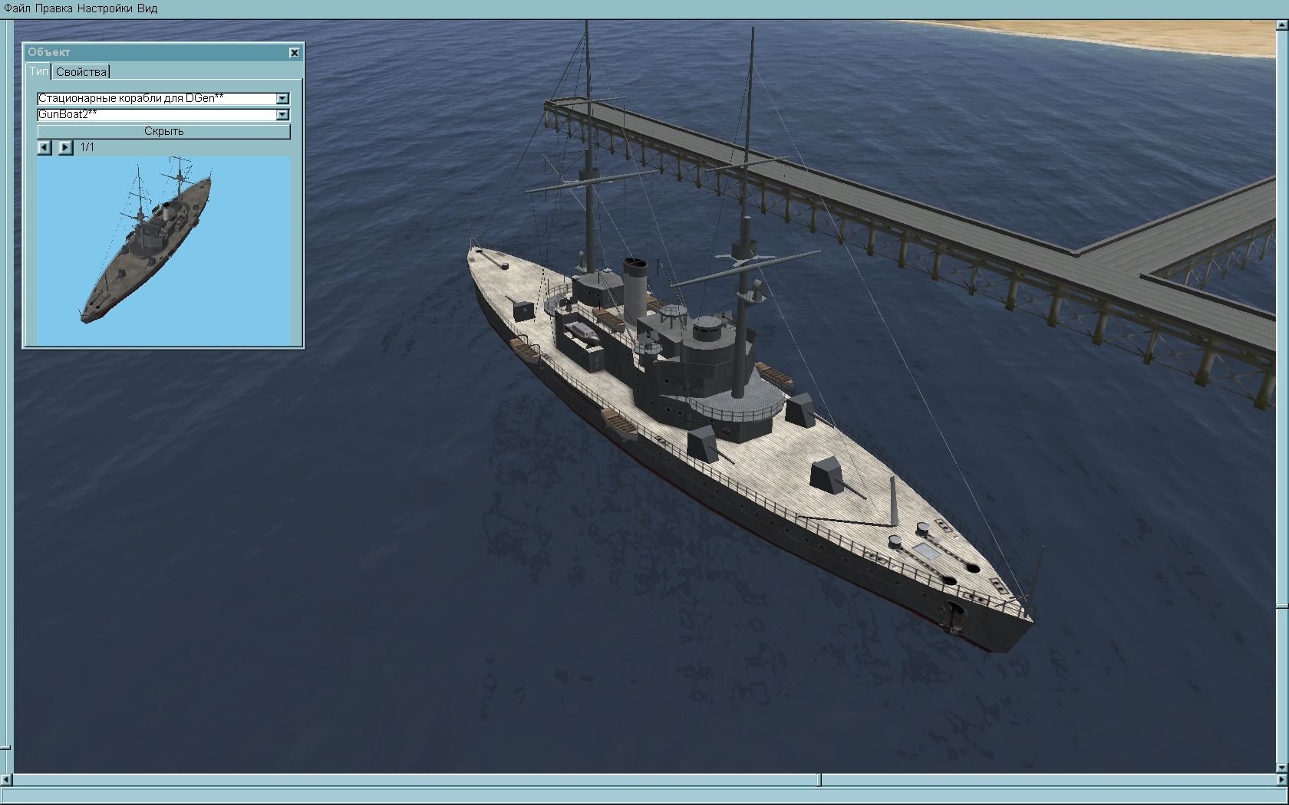Go to previous object preview
1289x805 pixels.
(45, 147)
